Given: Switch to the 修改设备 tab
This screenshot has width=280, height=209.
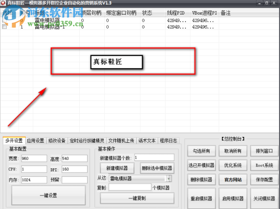Looking at the screenshot, I should point(57,141).
